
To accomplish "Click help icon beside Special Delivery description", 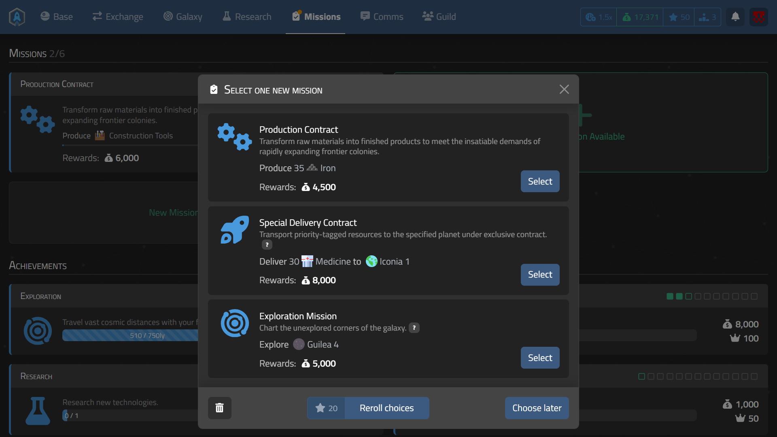I will click(267, 245).
